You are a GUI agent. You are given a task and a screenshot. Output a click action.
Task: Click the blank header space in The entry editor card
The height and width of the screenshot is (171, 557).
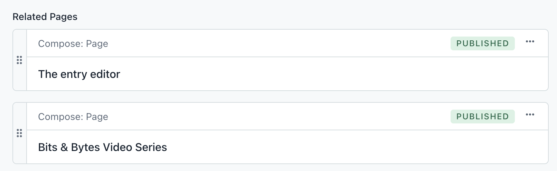276,43
